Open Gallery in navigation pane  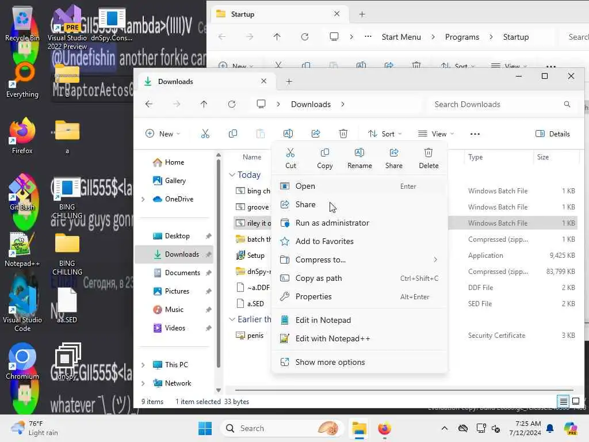175,181
